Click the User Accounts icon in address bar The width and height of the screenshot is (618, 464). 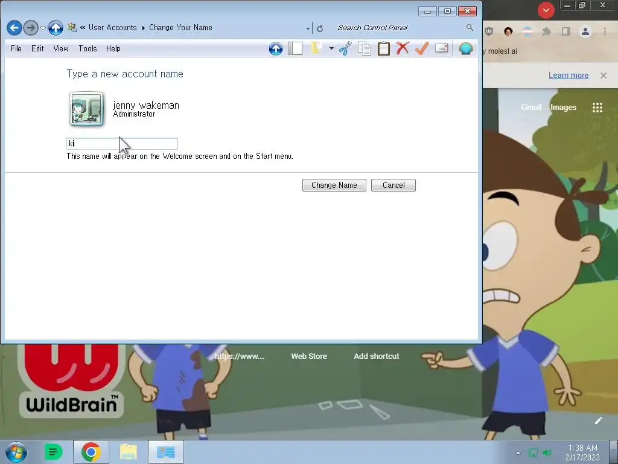point(72,27)
